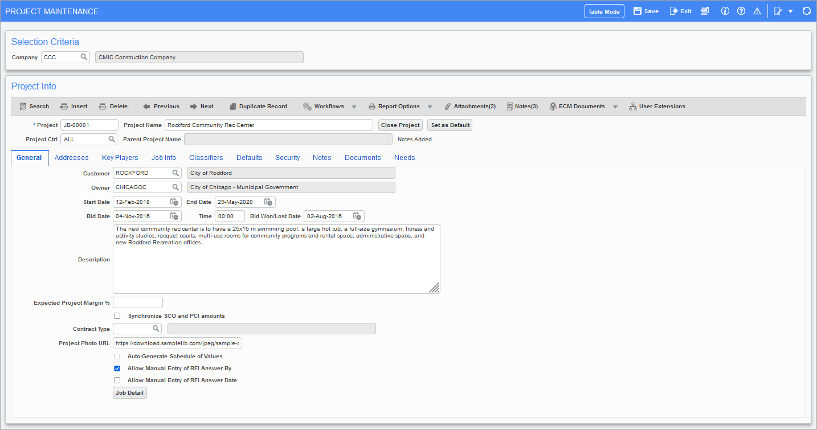Screen dimensions: 817x430
Task: Open the Project Ctrl lookup magnifier
Action: click(112, 139)
